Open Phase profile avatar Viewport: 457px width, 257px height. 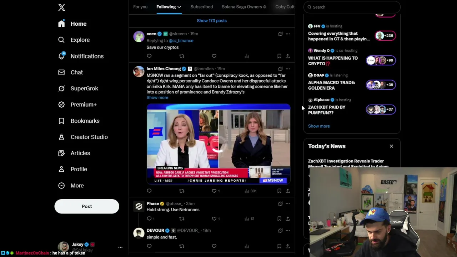point(139,206)
